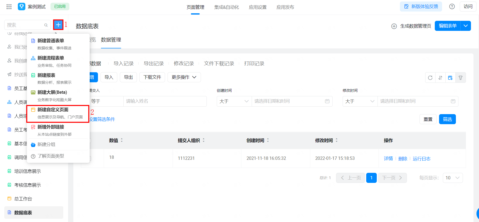Switch to the 集成&自动化 tab
Viewport: 479px width, 222px height.
tap(226, 7)
